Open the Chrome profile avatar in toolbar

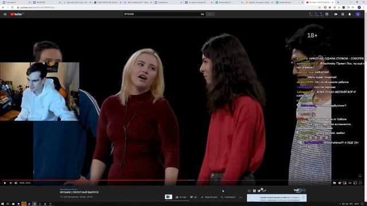(360, 7)
